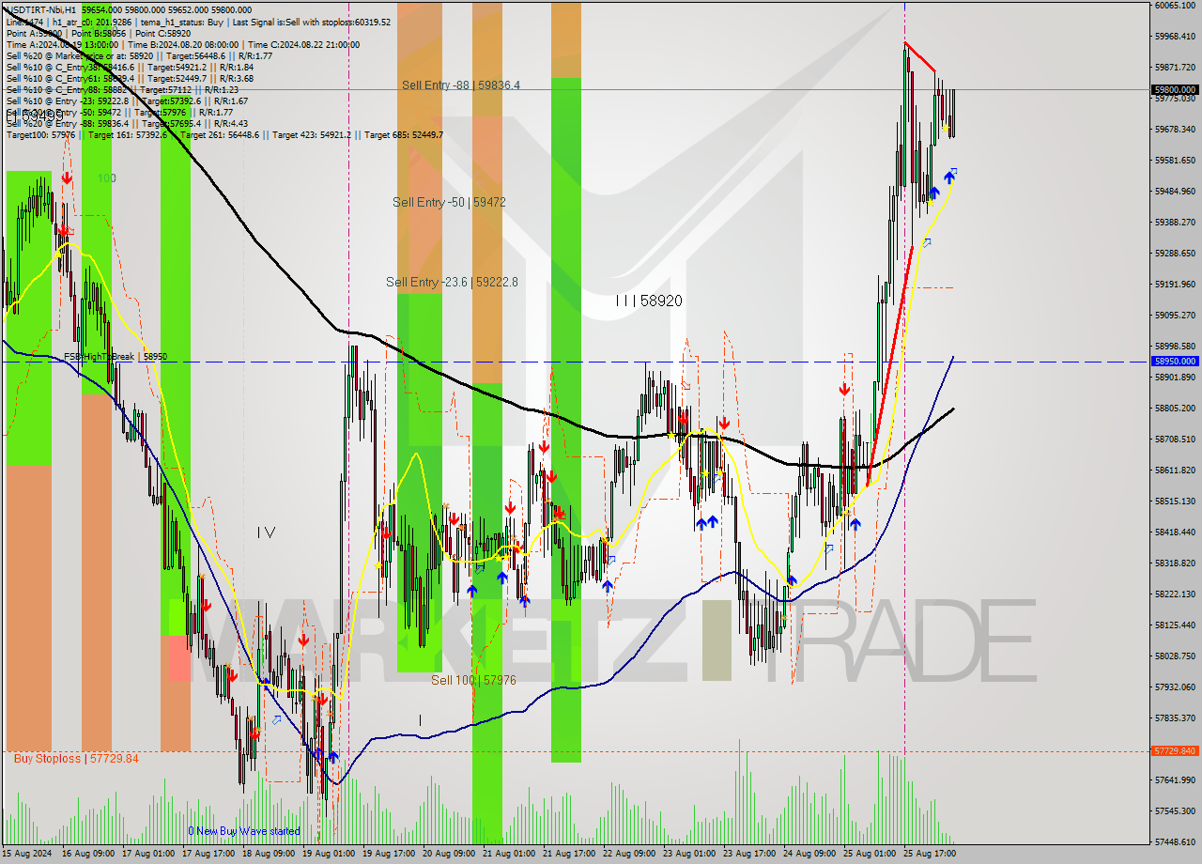
Task: Click the 58998.580 price axis value
Action: click(x=1175, y=347)
